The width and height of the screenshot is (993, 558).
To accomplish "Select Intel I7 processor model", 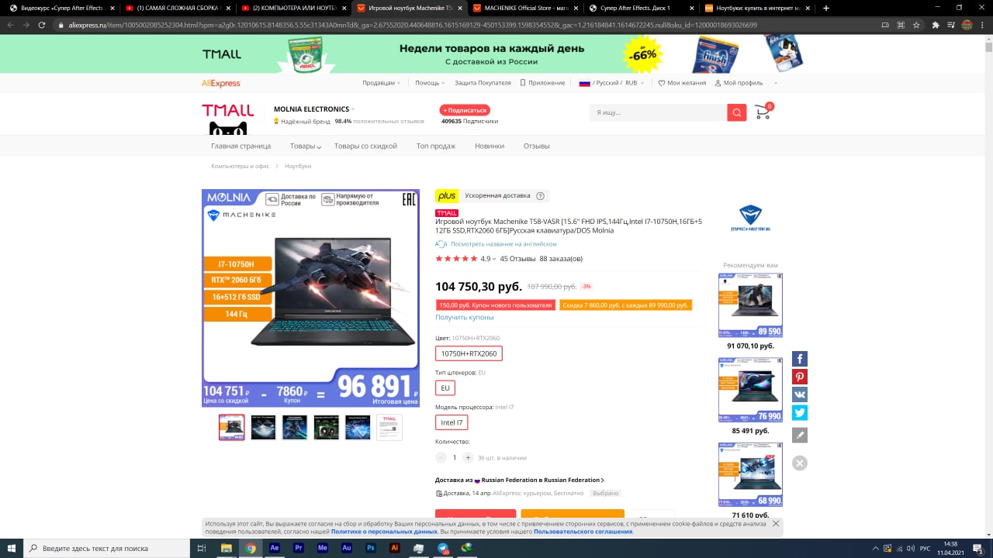I will point(452,422).
